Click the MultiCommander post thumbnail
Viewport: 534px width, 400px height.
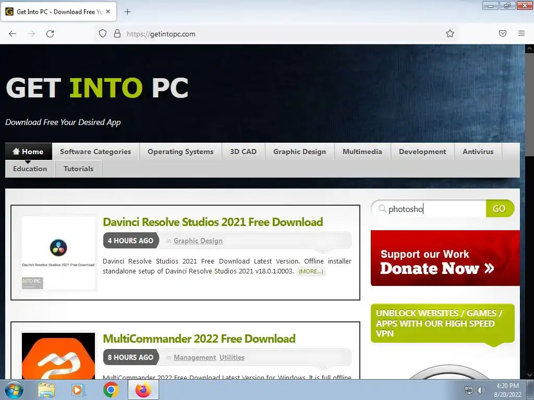pyautogui.click(x=58, y=356)
